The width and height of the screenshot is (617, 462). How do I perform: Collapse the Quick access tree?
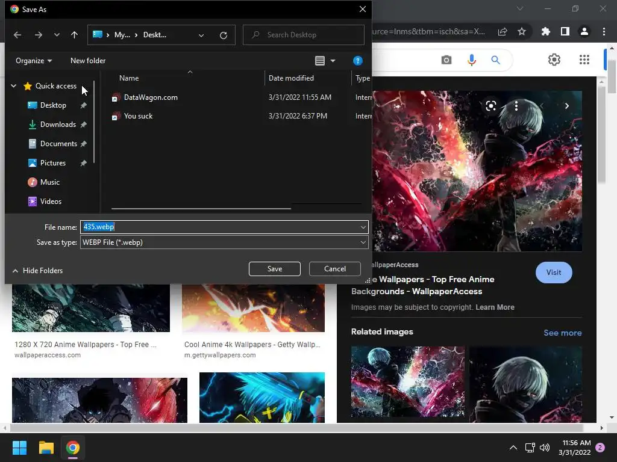pyautogui.click(x=14, y=85)
